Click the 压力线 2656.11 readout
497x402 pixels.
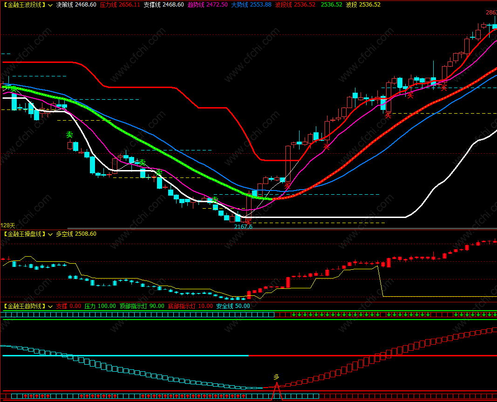[120, 5]
